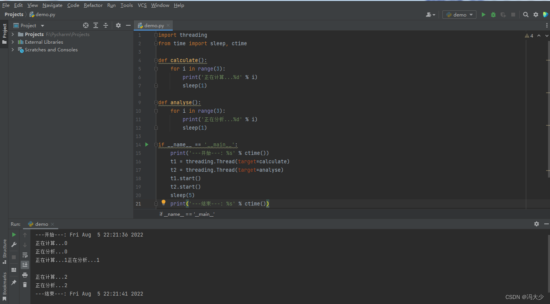Open Project panel options gear

point(118,25)
